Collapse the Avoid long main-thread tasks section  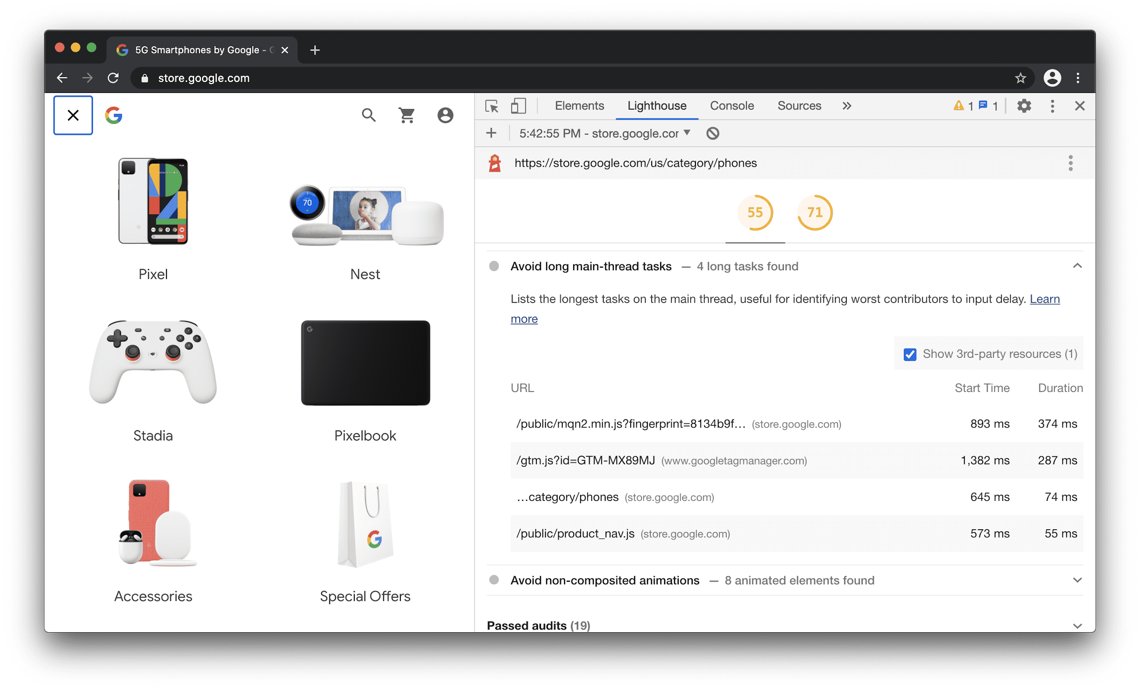pyautogui.click(x=1077, y=265)
